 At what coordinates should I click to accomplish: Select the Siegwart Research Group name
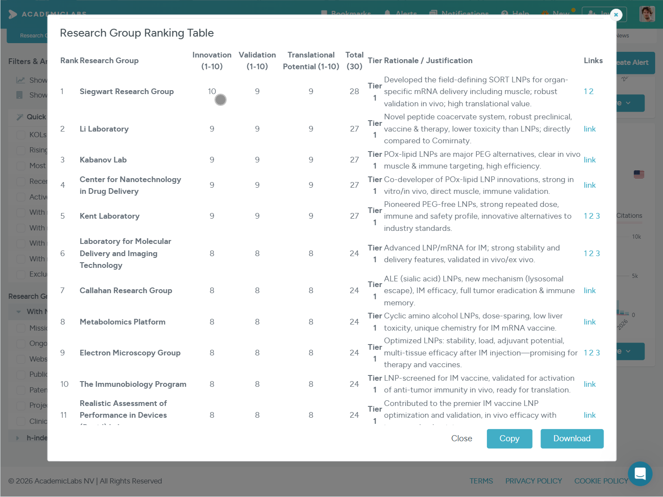[x=126, y=91]
